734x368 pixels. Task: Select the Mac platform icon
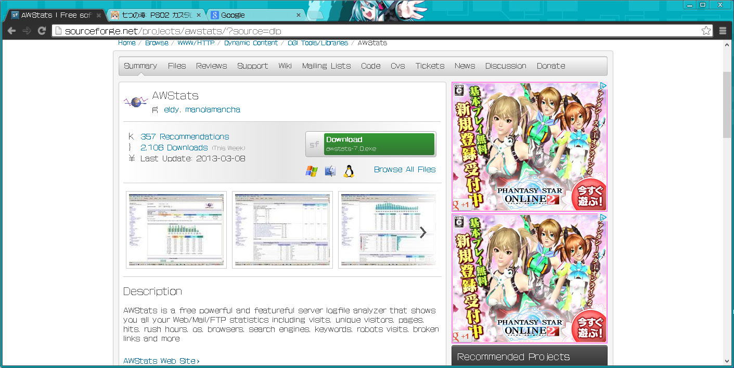(x=330, y=171)
